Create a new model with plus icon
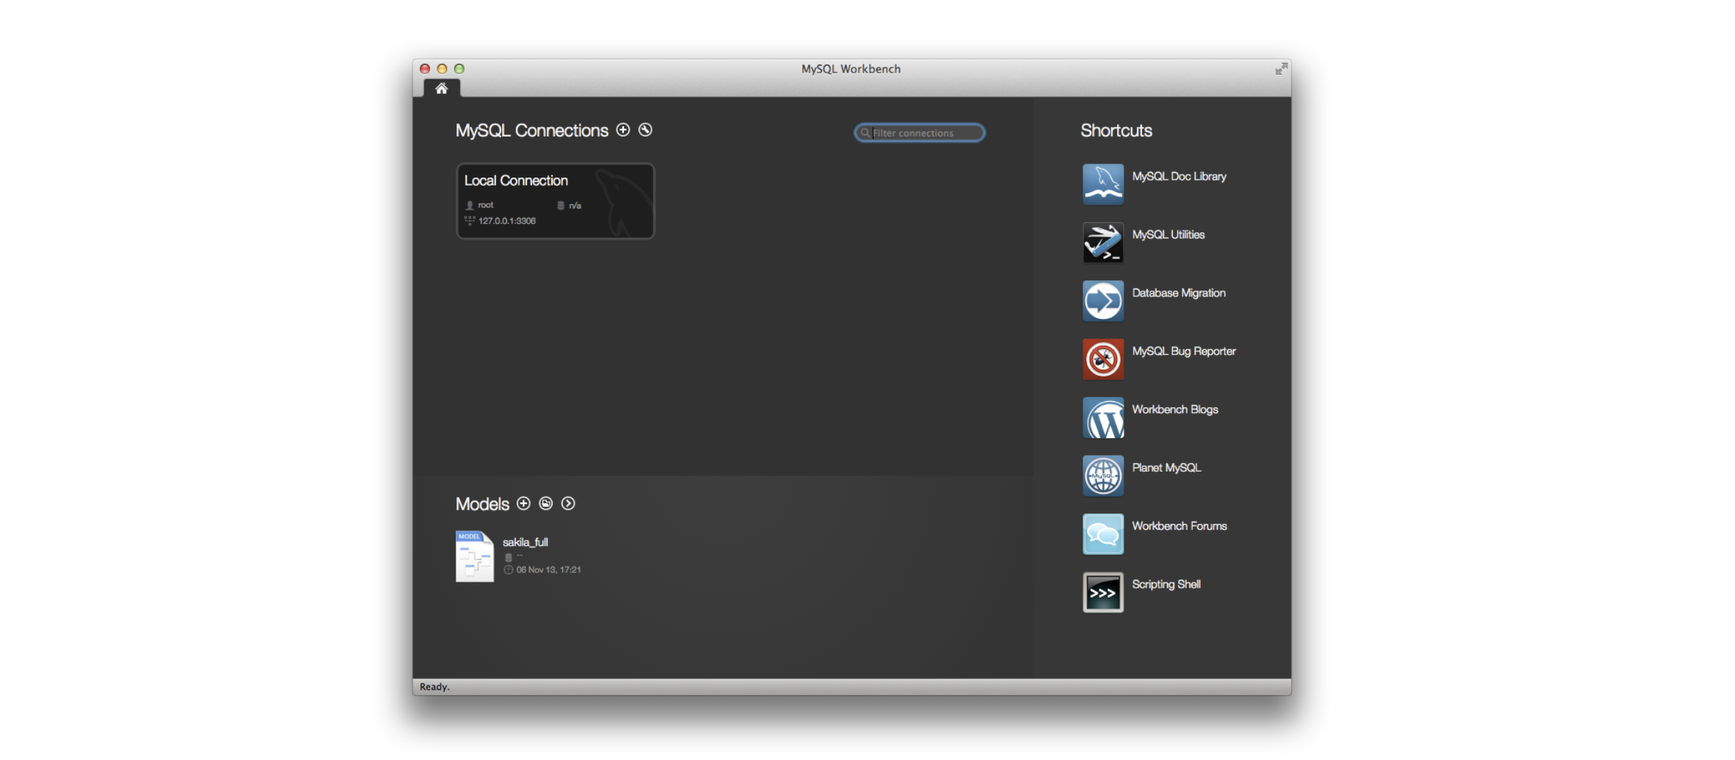 coord(523,503)
